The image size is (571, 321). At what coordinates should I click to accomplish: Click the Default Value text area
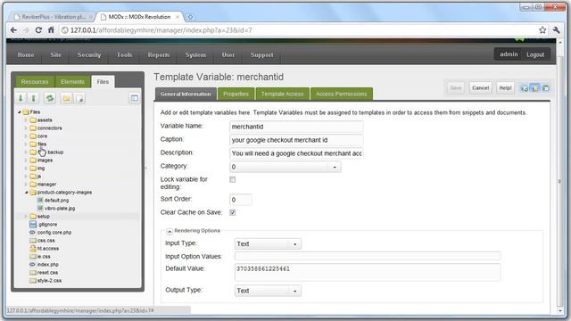368,272
